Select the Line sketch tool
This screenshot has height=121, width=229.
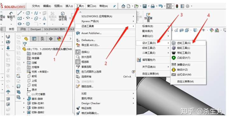tap(20, 13)
